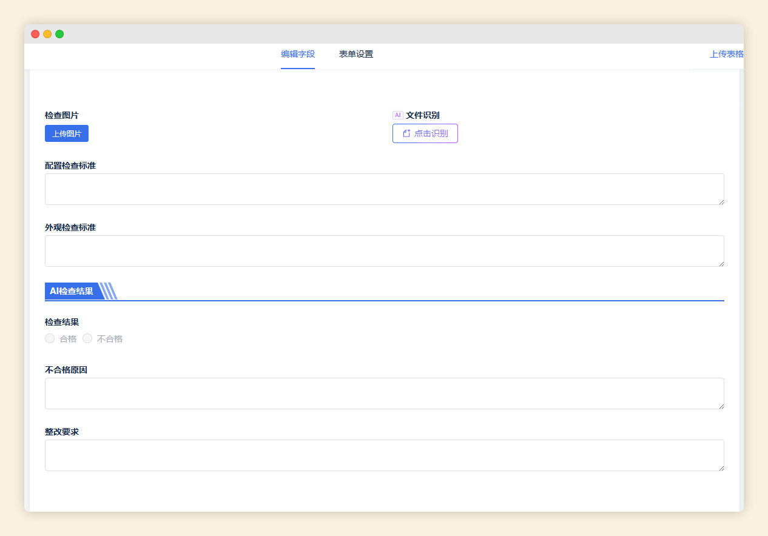Select the 合格 radio option
This screenshot has width=768, height=536.
pos(50,338)
